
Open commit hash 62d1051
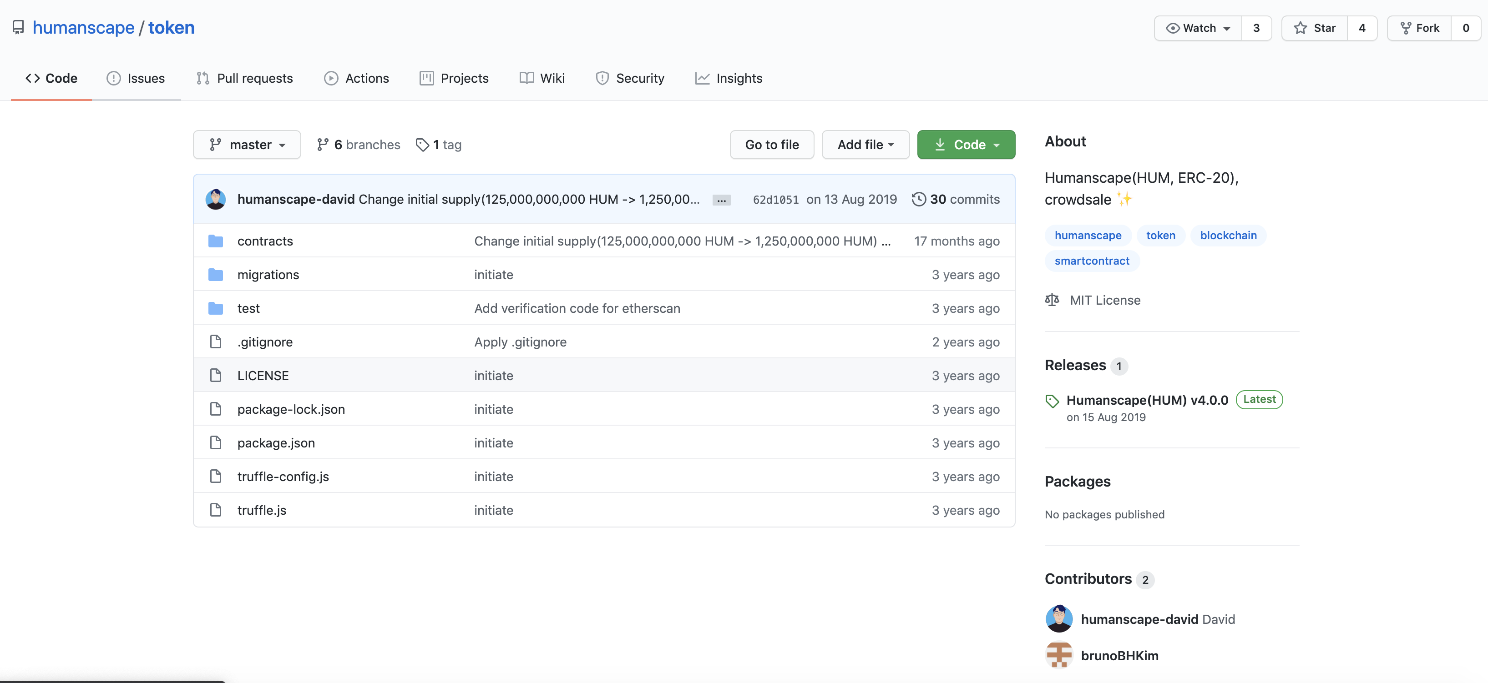pos(776,200)
